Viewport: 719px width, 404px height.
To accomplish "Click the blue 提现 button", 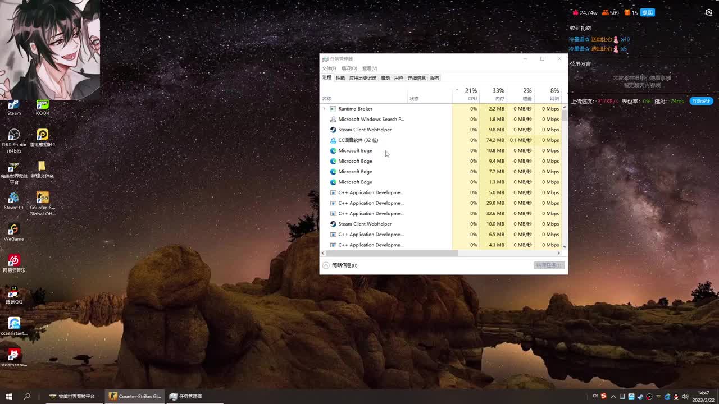I will (647, 13).
